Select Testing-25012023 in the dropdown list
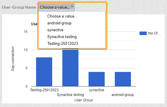 [x=63, y=43]
